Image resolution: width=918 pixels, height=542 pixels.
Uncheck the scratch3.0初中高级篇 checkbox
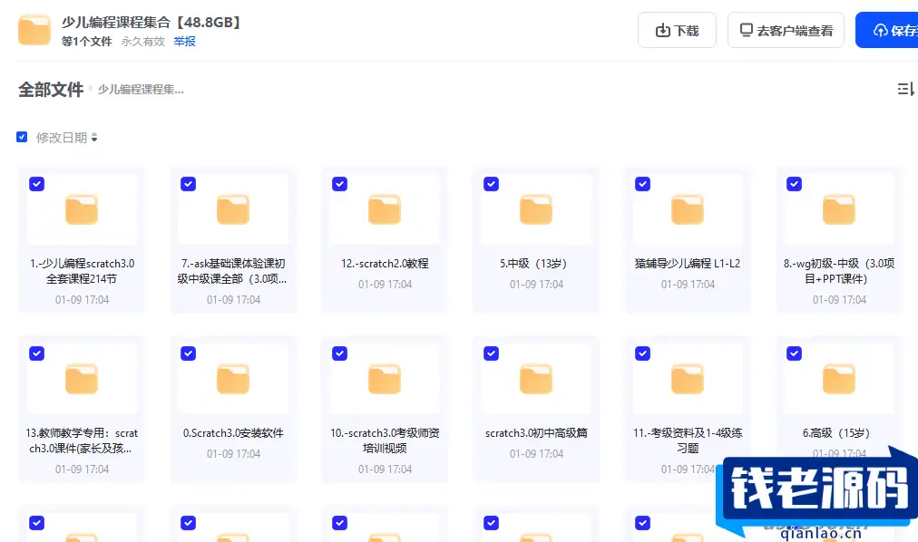tap(491, 353)
